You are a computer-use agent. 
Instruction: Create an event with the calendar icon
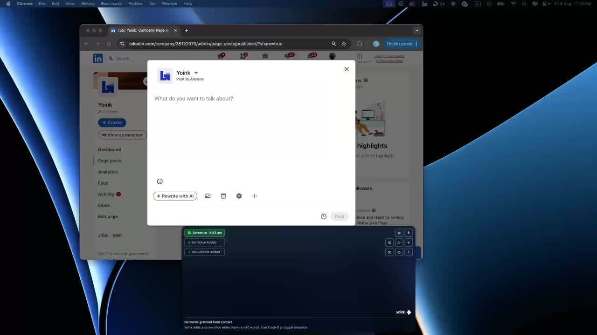pyautogui.click(x=223, y=196)
